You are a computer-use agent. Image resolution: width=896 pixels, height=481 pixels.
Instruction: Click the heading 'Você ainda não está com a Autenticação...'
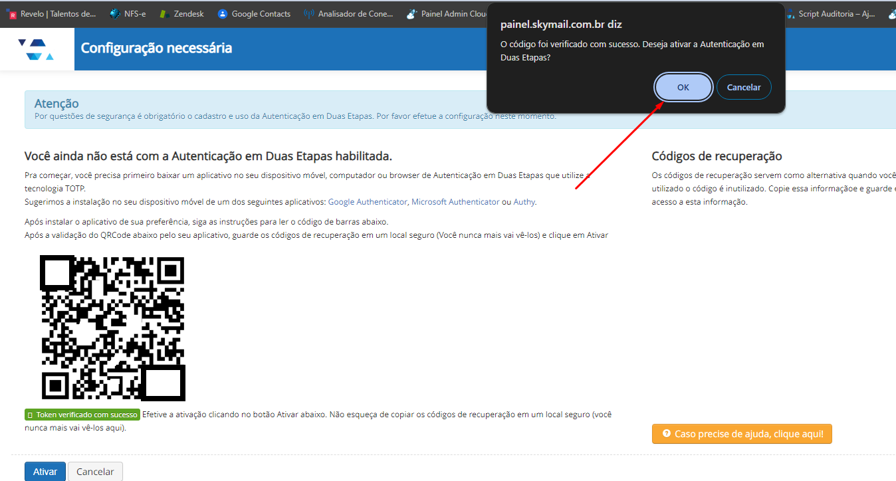208,156
